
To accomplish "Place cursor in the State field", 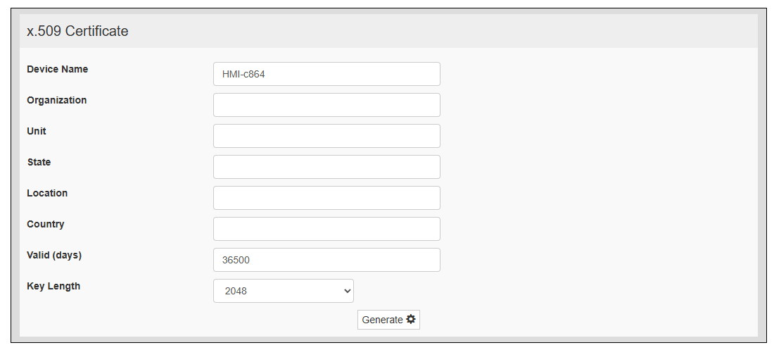I will pos(326,167).
